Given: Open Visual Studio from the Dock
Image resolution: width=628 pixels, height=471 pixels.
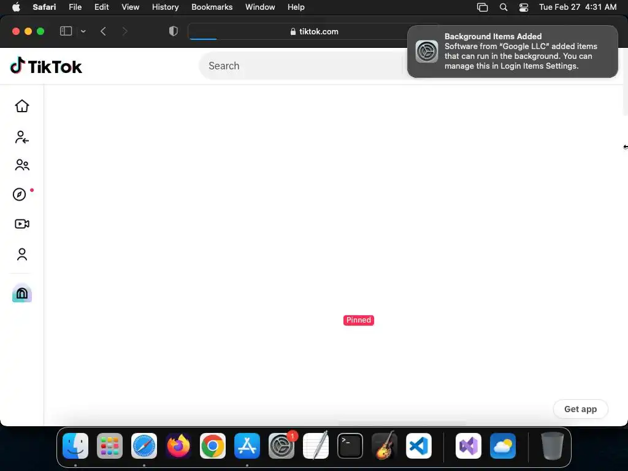Looking at the screenshot, I should click(469, 446).
